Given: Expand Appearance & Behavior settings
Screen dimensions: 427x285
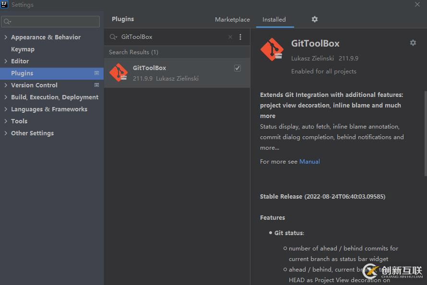Looking at the screenshot, I should (x=6, y=37).
